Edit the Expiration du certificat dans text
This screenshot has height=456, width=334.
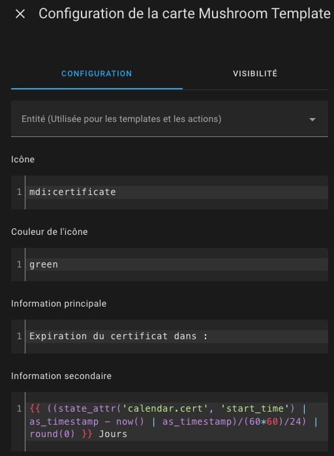tap(118, 336)
